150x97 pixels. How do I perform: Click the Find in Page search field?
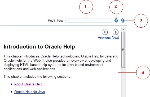89,21
